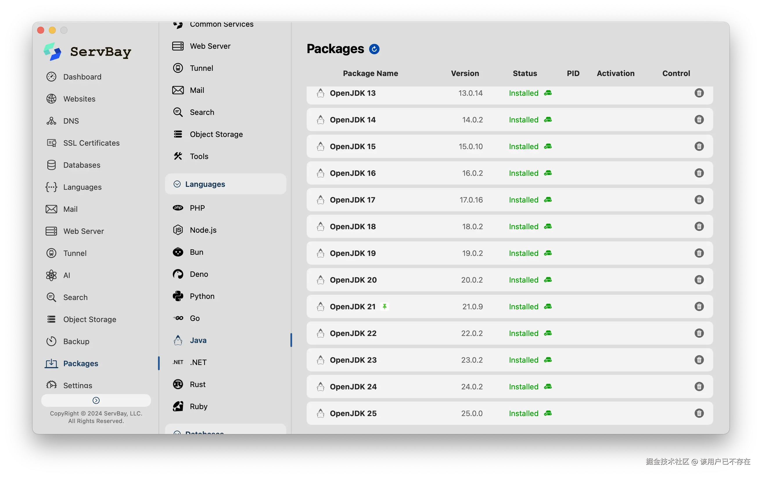The width and height of the screenshot is (762, 477).
Task: Go to Backup in the sidebar
Action: [76, 341]
